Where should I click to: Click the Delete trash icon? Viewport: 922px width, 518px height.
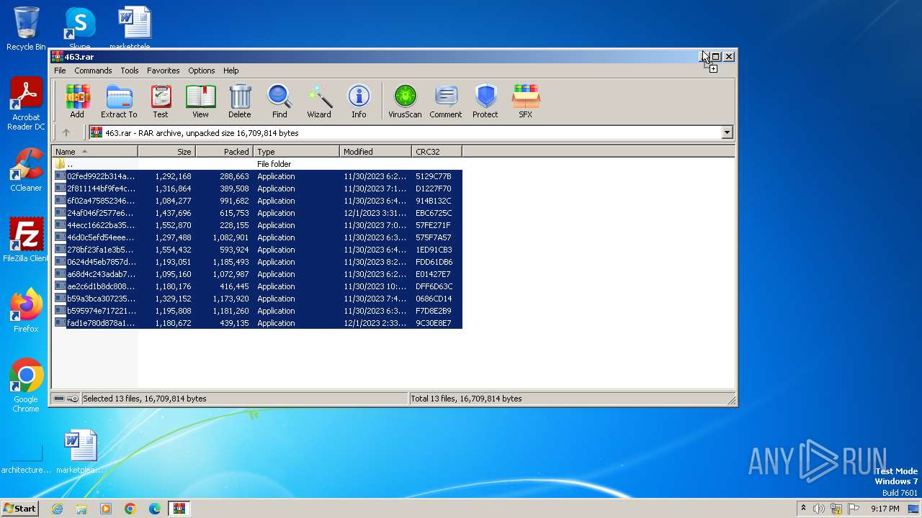click(240, 101)
